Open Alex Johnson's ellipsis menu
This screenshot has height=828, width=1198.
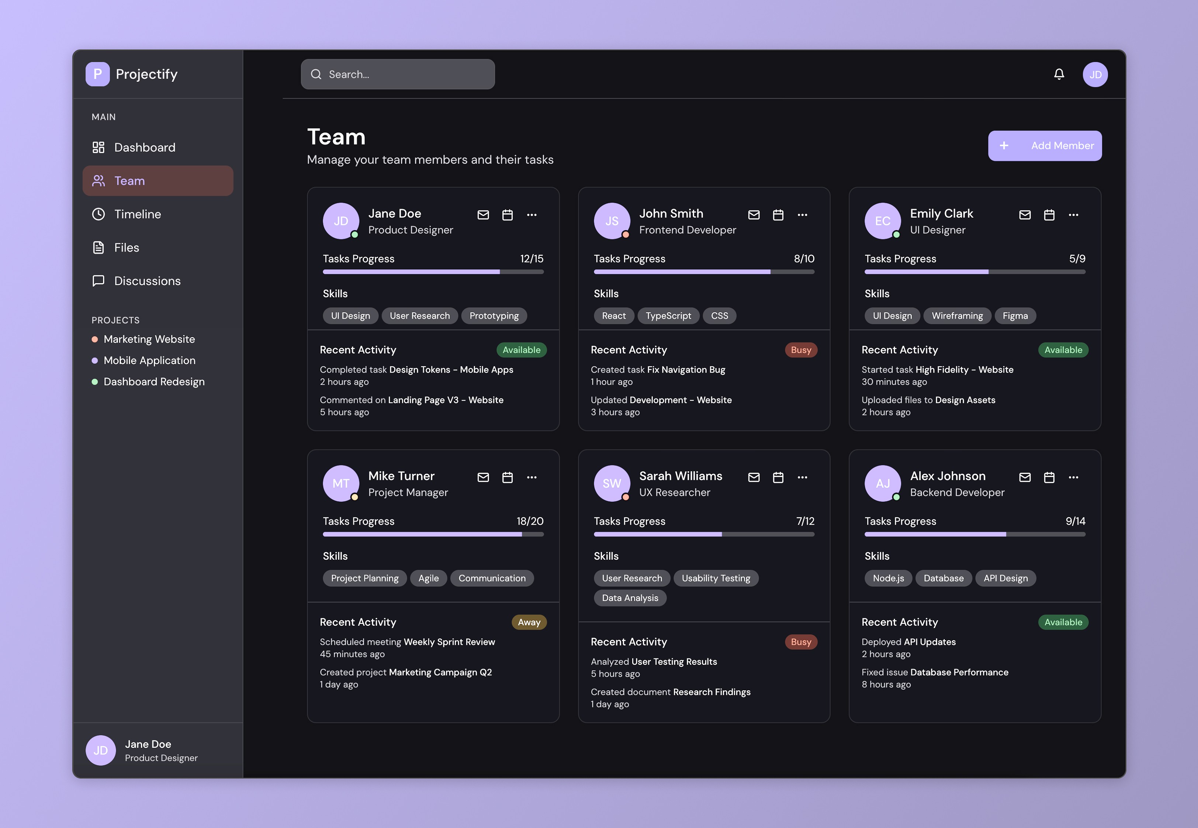1073,477
